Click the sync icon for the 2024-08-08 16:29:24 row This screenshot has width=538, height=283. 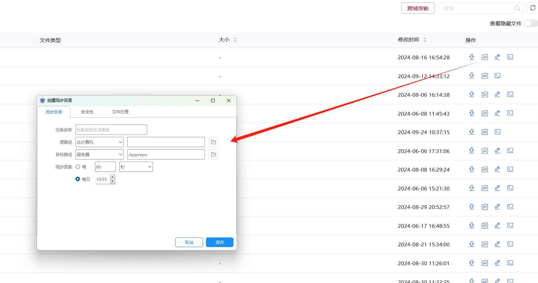click(485, 169)
